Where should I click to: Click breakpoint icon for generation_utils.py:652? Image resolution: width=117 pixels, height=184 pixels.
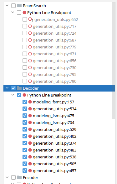(x=31, y=19)
